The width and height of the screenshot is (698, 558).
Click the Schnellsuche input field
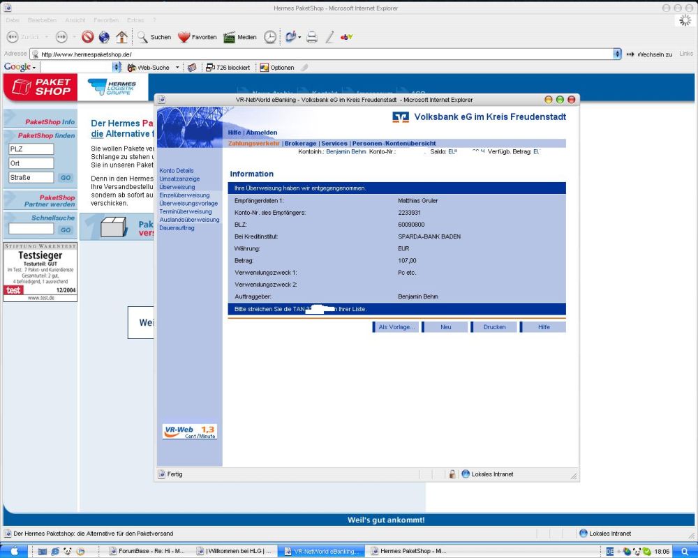pos(31,229)
